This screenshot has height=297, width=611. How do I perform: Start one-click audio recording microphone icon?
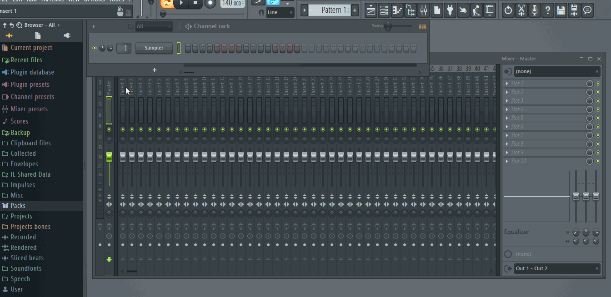click(x=535, y=10)
